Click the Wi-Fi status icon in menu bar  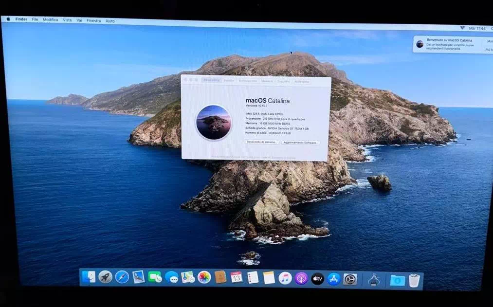pos(462,28)
